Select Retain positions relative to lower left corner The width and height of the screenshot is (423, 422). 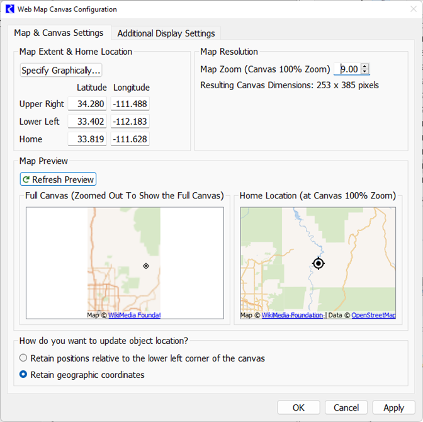coord(23,358)
